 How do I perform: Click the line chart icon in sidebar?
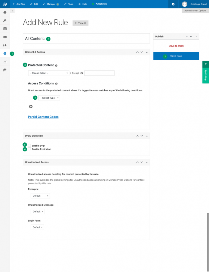pos(5,62)
